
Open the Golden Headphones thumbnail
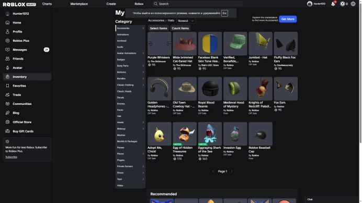[160, 89]
